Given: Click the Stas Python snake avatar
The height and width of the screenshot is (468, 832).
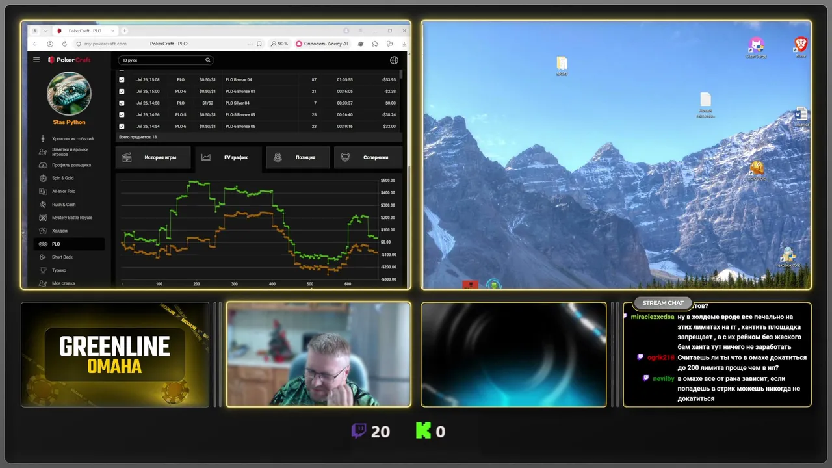Looking at the screenshot, I should tap(69, 93).
